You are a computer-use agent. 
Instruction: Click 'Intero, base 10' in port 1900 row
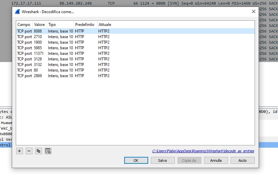[x=60, y=42]
